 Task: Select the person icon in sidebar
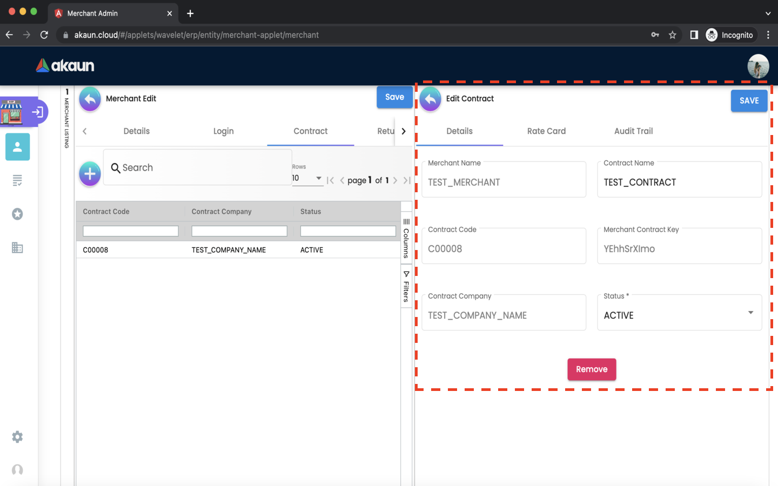pyautogui.click(x=17, y=147)
